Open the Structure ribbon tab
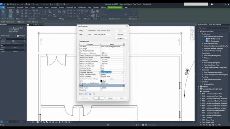 coord(20,7)
